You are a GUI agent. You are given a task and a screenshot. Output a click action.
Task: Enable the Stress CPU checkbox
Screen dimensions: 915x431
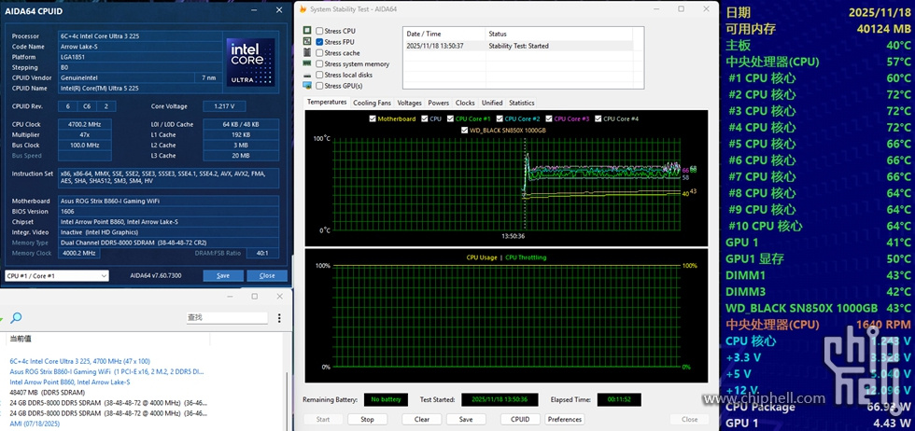click(319, 31)
